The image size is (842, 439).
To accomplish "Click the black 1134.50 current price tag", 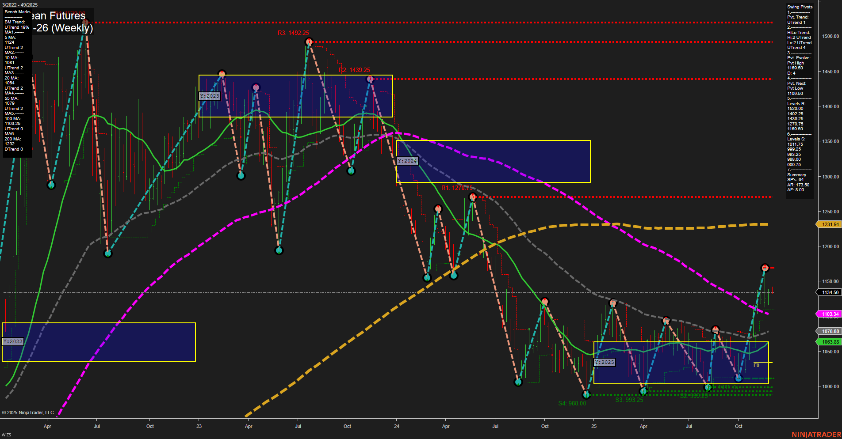I will (x=830, y=292).
